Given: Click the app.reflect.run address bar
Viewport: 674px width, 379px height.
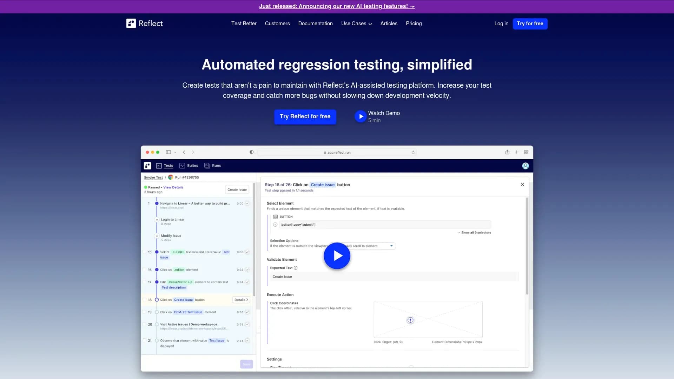Looking at the screenshot, I should click(x=337, y=152).
